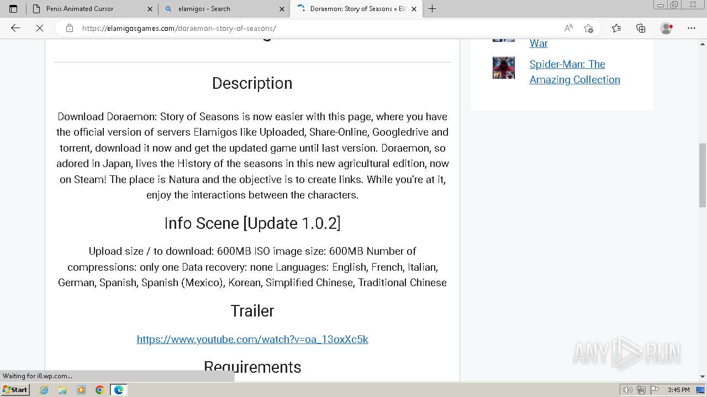Viewport: 707px width, 397px height.
Task: Click the Spider-Man game thumbnail
Action: point(503,68)
